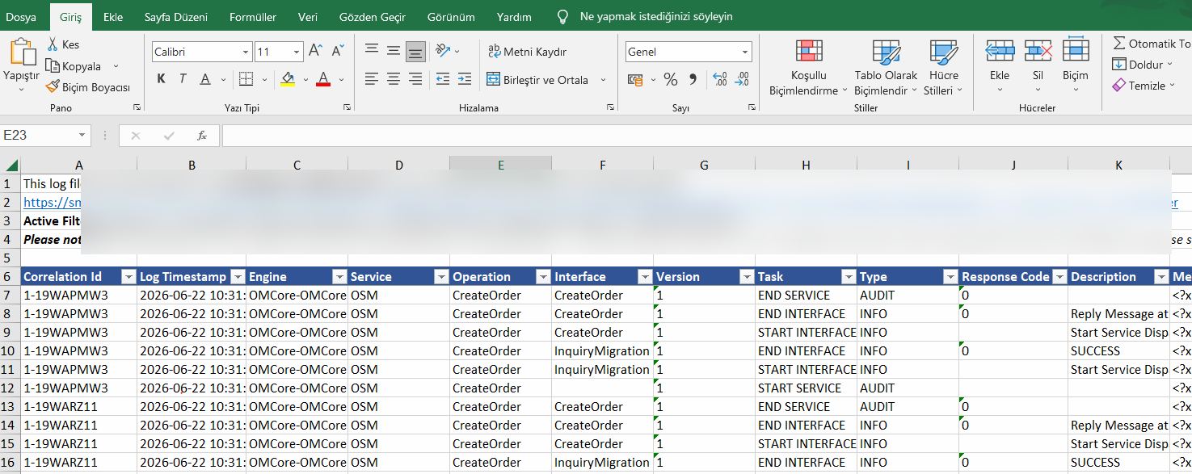The image size is (1192, 474).
Task: Click the fx insert function icon
Action: click(202, 136)
